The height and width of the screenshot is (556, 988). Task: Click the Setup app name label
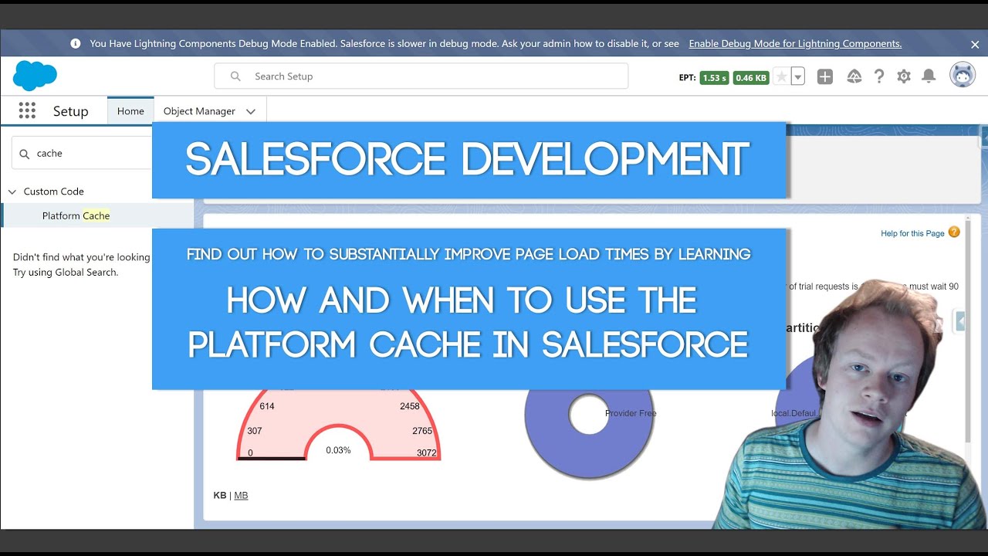(x=70, y=111)
